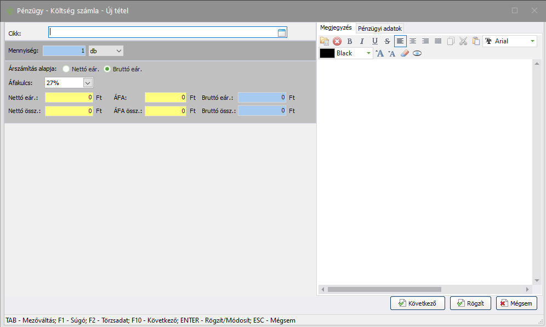Click the scissors cut icon
Screen dimensions: 546x327
point(463,41)
